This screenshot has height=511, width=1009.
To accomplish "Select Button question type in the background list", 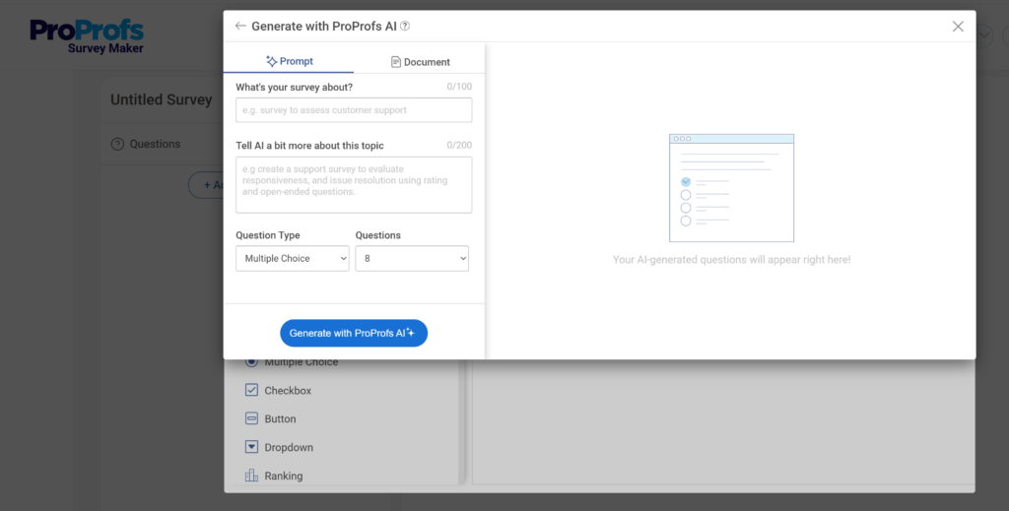I will point(271,418).
